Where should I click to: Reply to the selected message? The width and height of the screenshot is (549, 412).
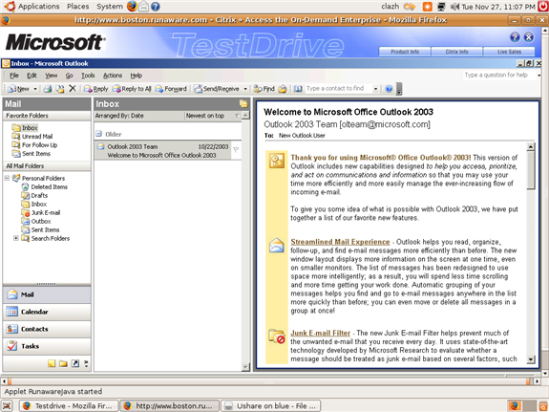(x=95, y=89)
